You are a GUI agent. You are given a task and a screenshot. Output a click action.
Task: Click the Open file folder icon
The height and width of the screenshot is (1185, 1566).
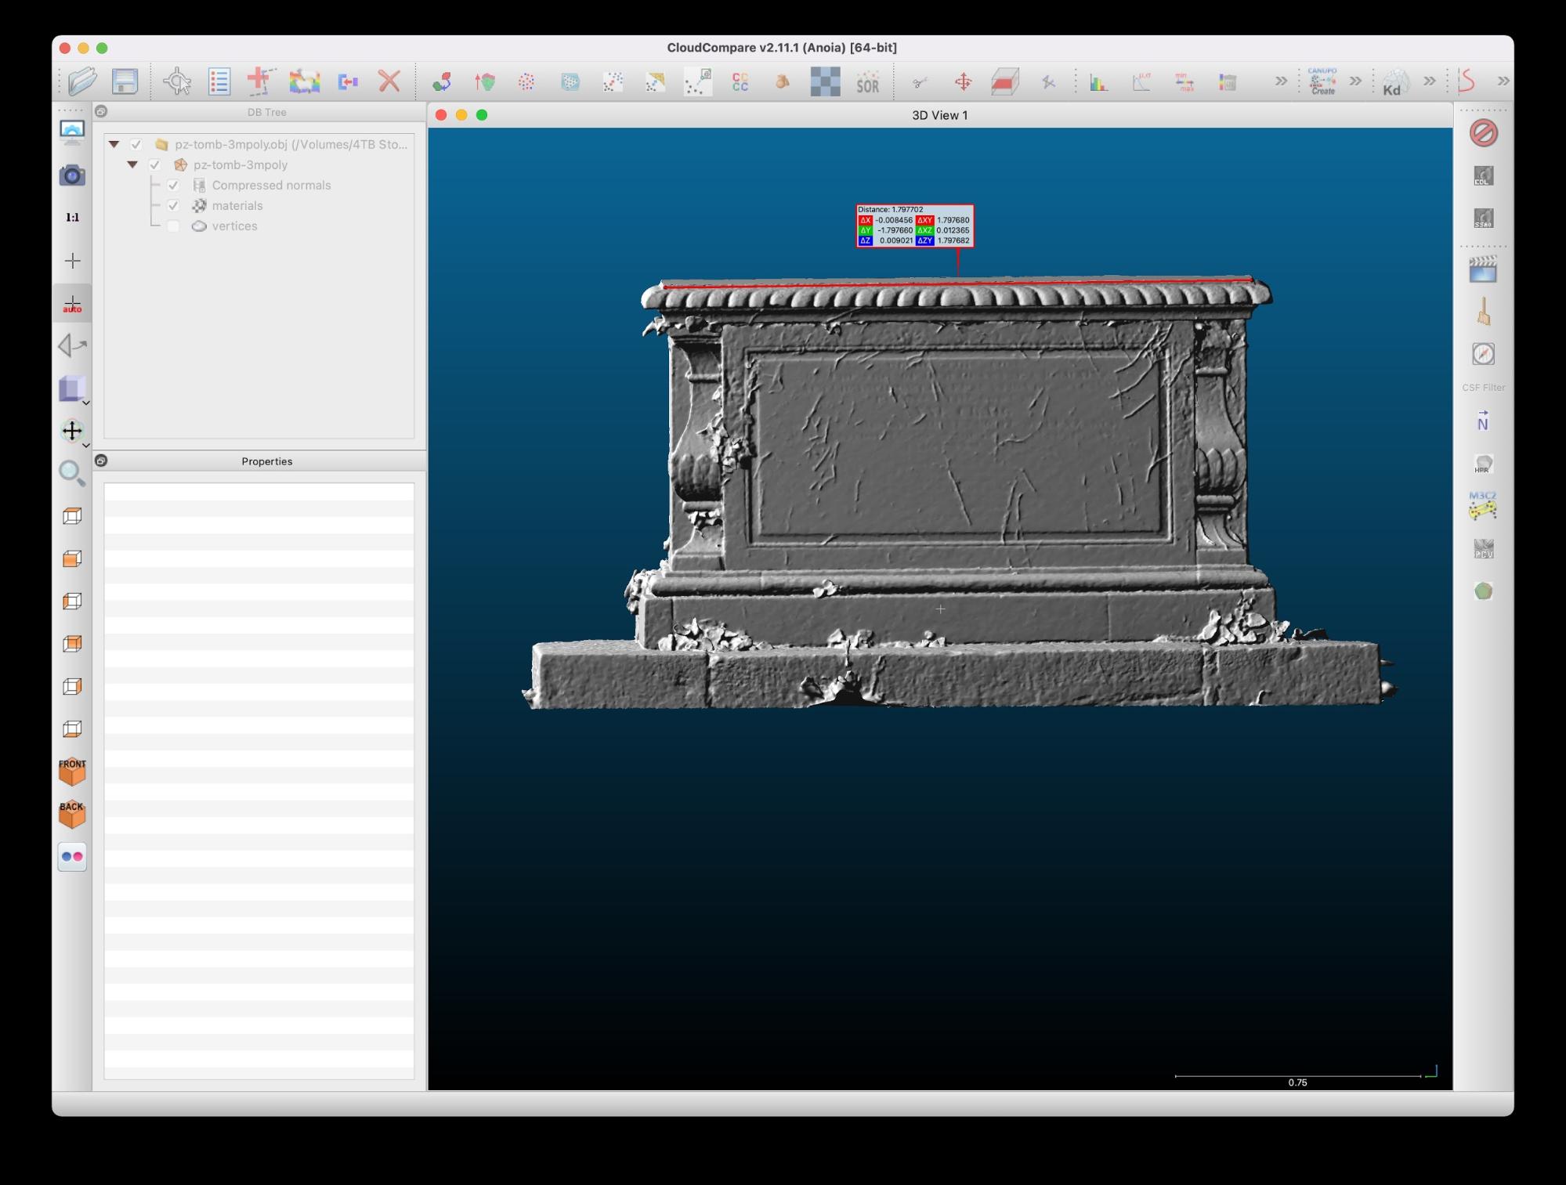point(82,81)
